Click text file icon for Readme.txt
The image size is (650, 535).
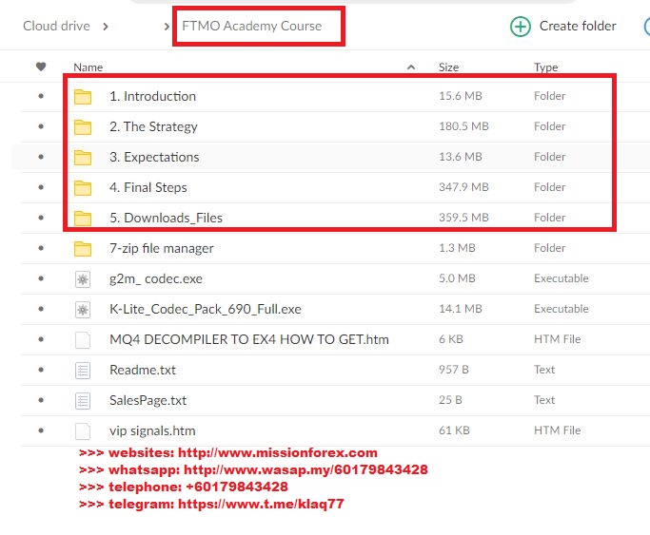[83, 371]
